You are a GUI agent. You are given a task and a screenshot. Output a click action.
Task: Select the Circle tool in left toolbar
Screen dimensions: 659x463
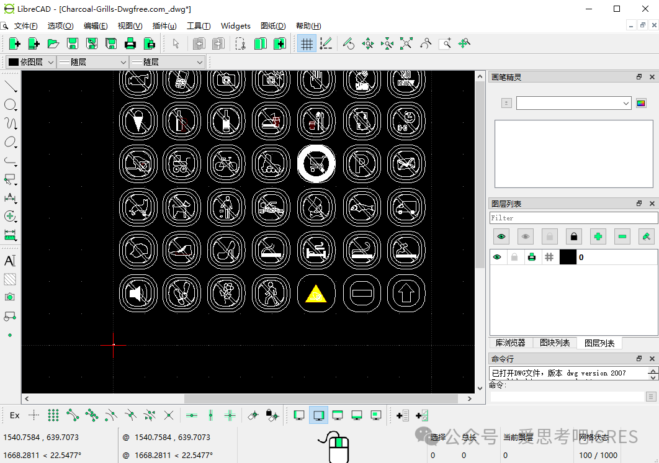(10, 105)
